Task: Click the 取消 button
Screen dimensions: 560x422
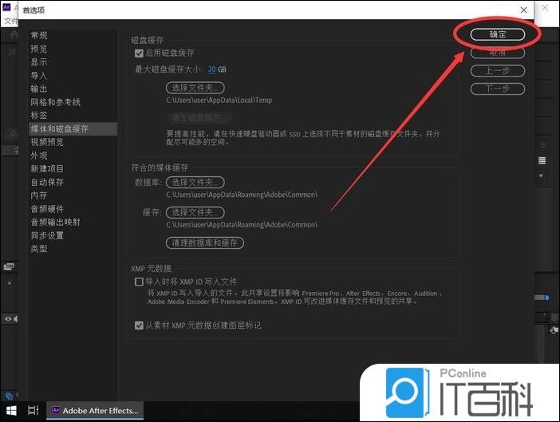Action: coord(498,53)
